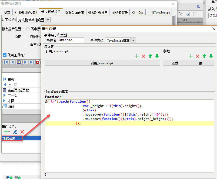Open the 为该模板单独设置 dropdown

pyautogui.click(x=48, y=20)
